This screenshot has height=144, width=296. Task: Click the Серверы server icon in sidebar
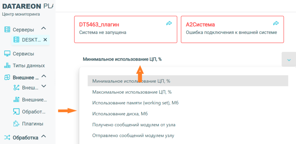point(7,29)
